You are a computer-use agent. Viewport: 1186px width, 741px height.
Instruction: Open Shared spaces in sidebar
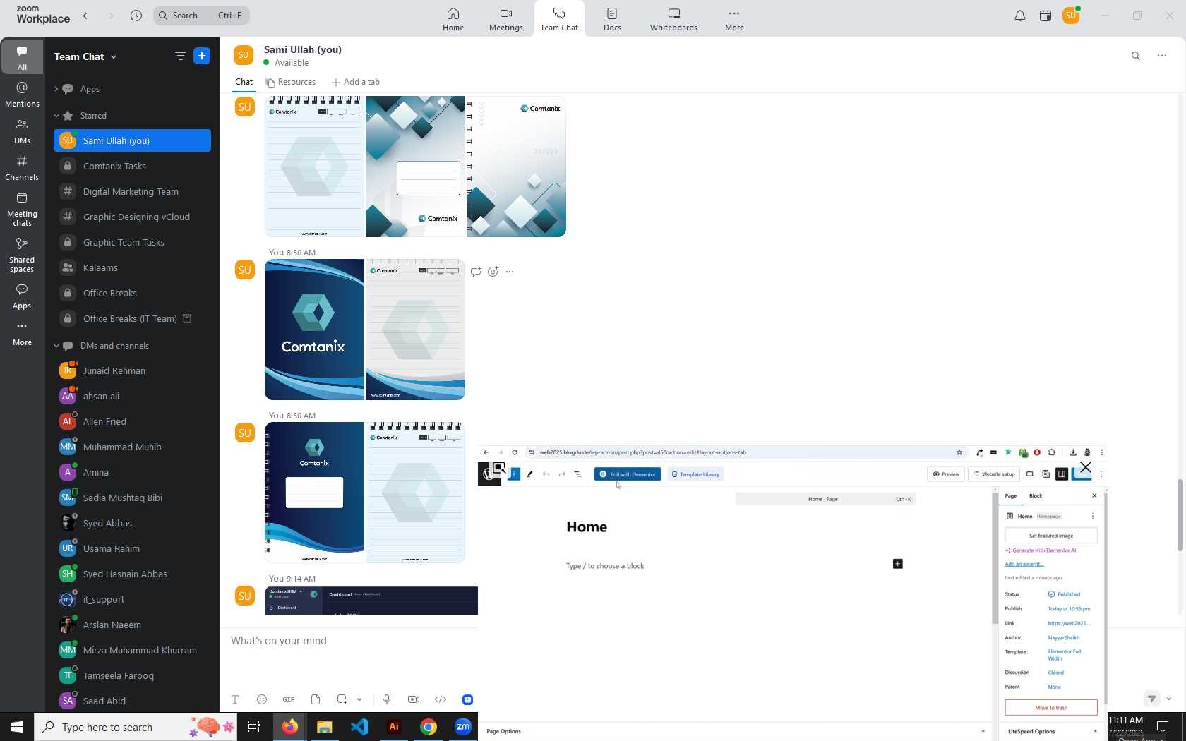(22, 255)
